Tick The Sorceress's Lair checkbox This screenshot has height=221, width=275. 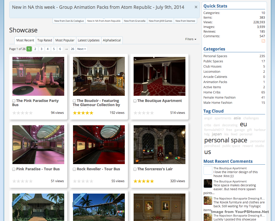(x=135, y=169)
